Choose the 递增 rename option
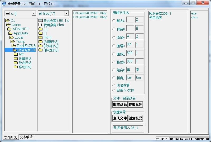Viewport: 211px width, 142px height. pyautogui.click(x=114, y=46)
